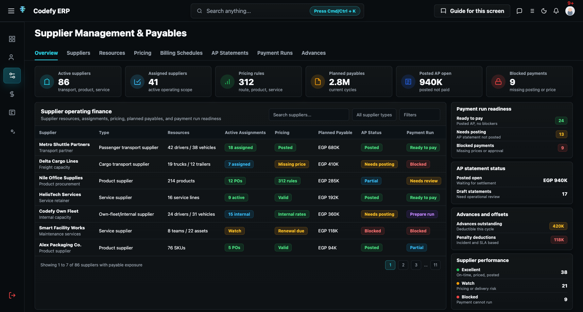
Task: Click the search magnifier icon
Action: pos(200,11)
